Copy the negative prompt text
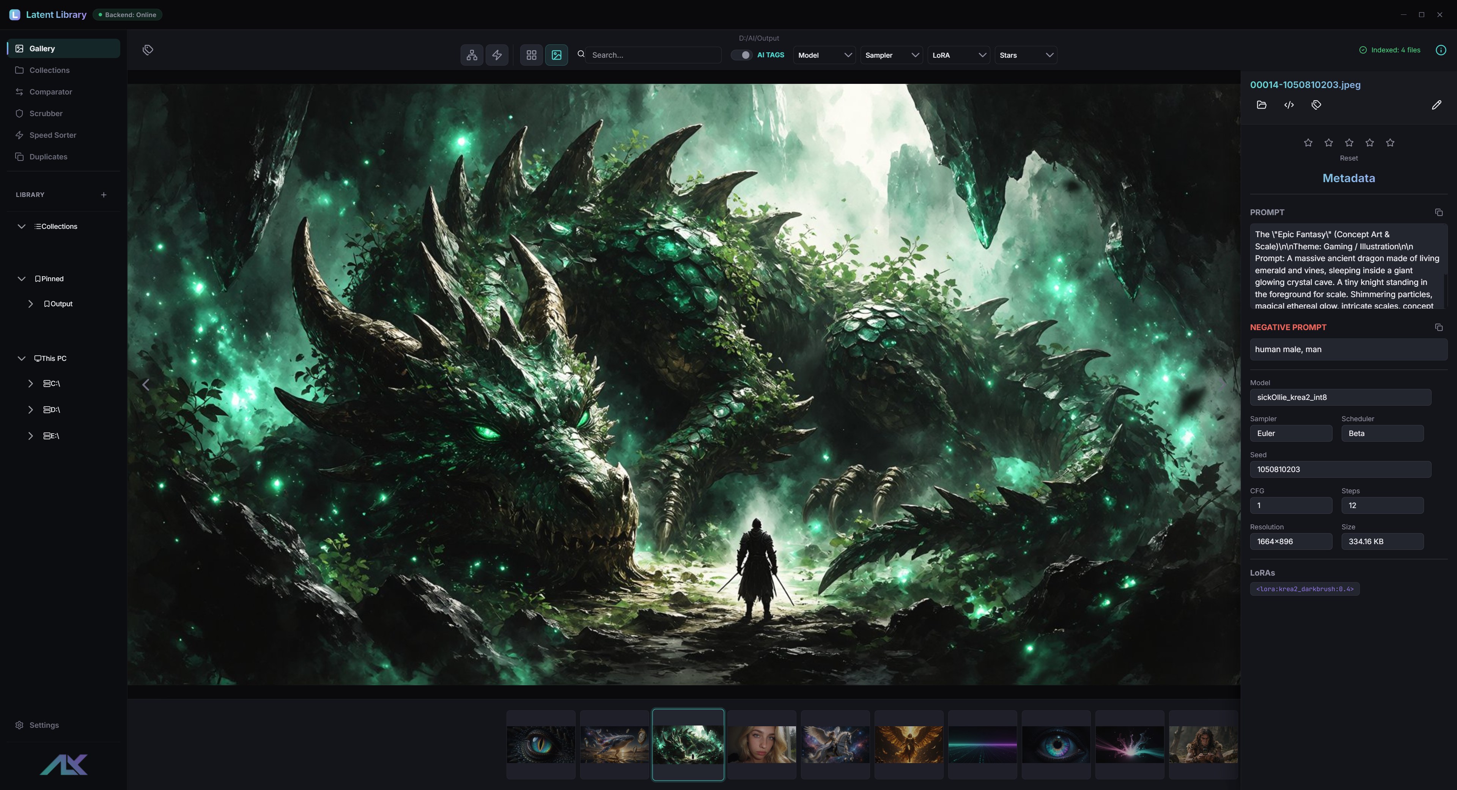 (1439, 327)
